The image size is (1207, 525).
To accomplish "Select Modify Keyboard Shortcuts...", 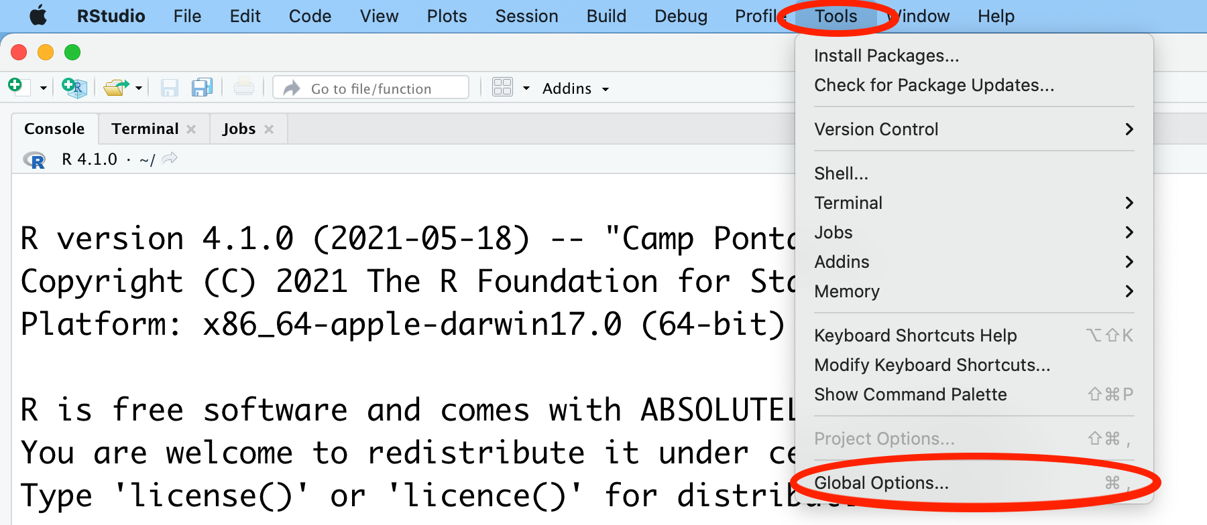I will tap(974, 365).
